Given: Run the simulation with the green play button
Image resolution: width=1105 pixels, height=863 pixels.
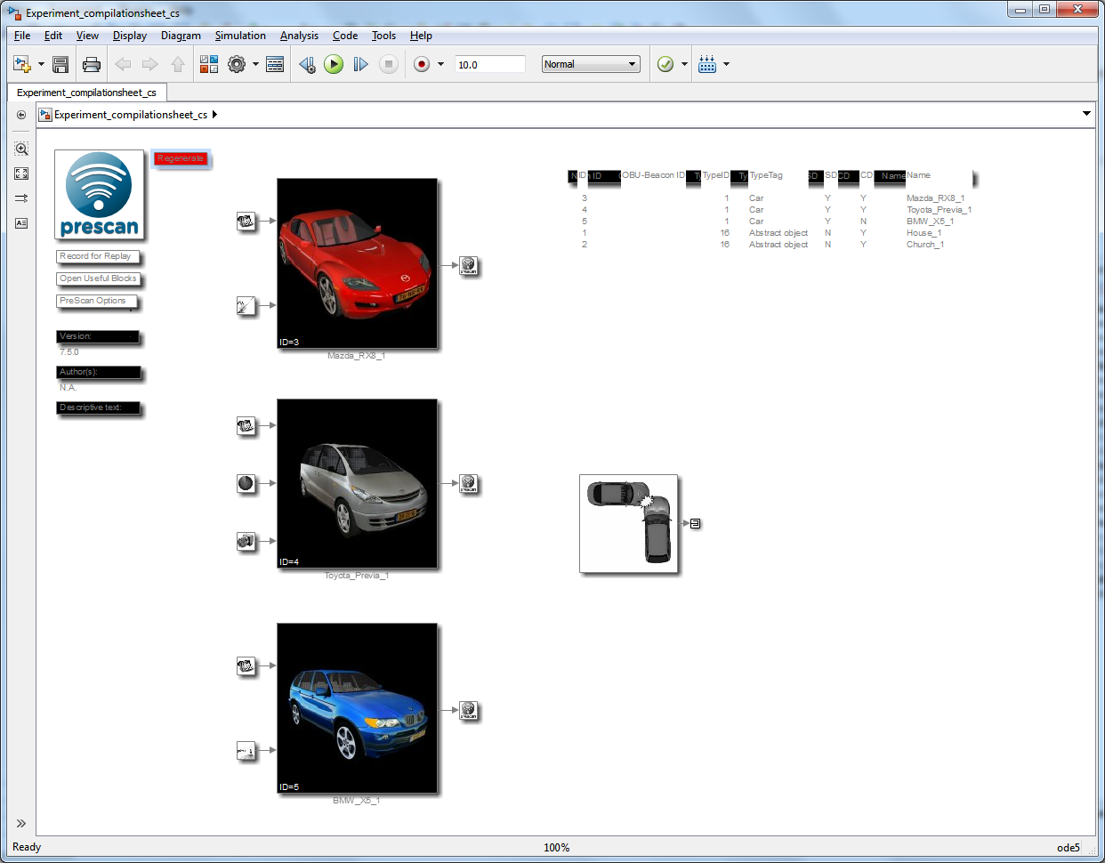Looking at the screenshot, I should (x=334, y=64).
